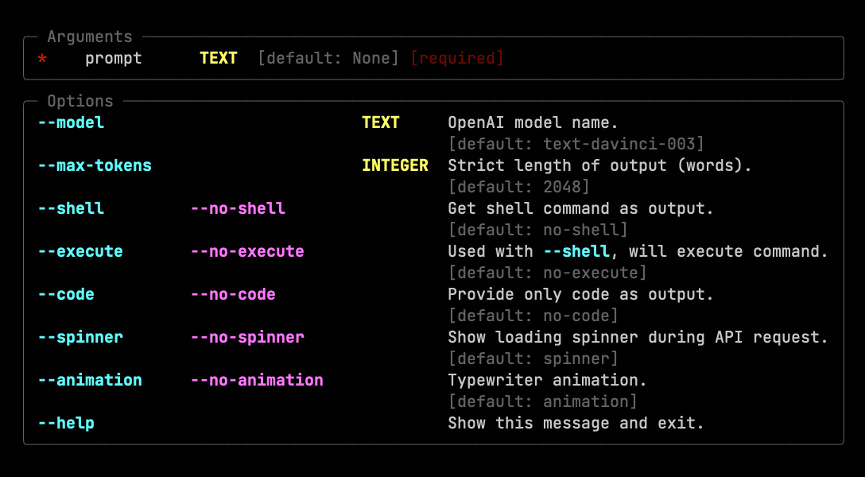This screenshot has height=477, width=865.
Task: Click the INTEGER type label
Action: pyautogui.click(x=395, y=165)
